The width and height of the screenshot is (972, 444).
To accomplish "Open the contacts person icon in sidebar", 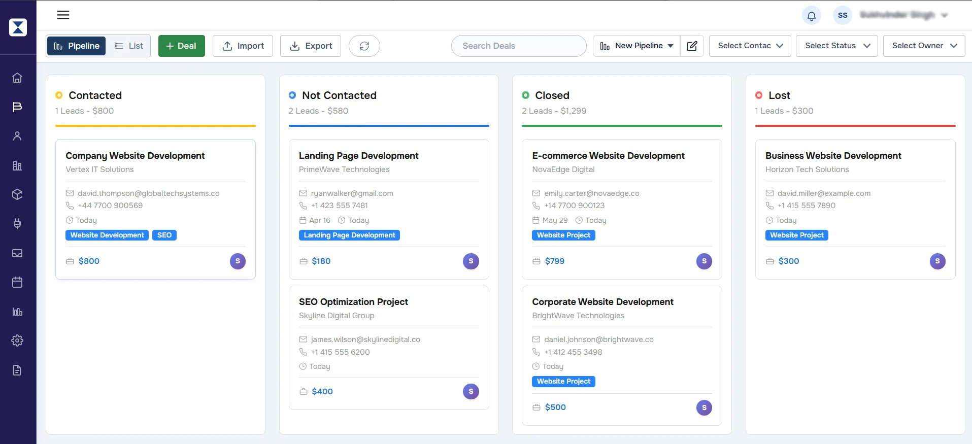I will coord(17,136).
